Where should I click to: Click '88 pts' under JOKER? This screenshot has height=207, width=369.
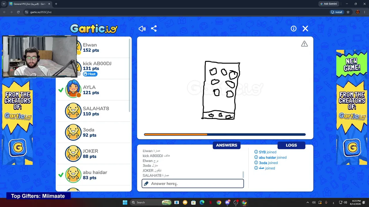(90, 156)
